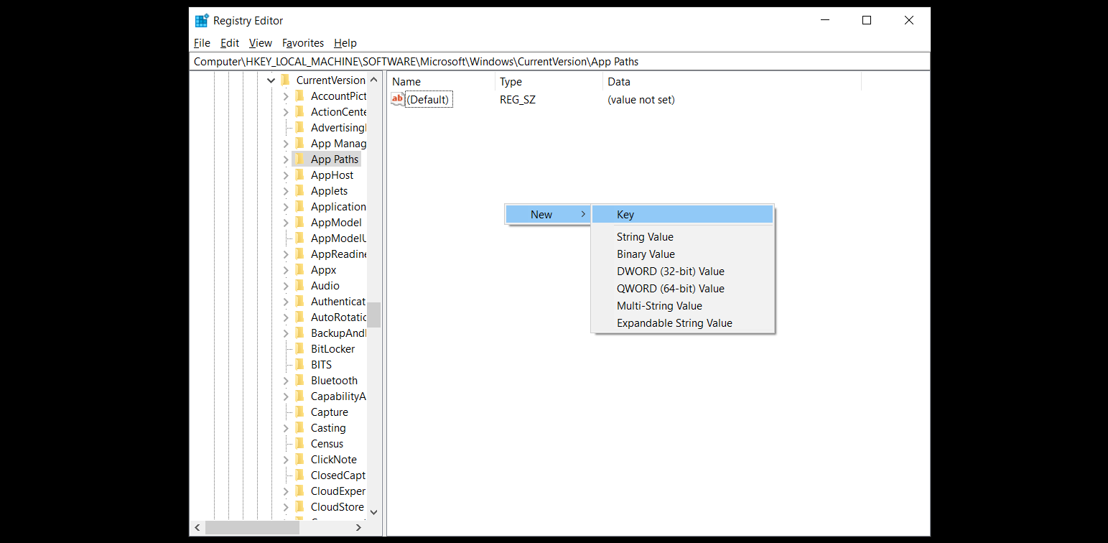
Task: Click the registry path address bar
Action: tap(559, 62)
